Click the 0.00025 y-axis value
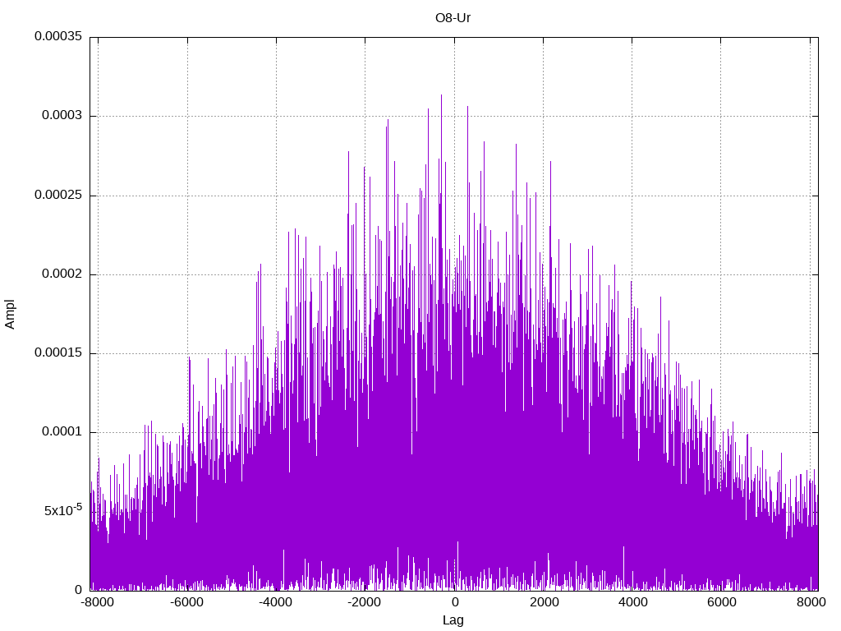The image size is (841, 631). coord(58,195)
